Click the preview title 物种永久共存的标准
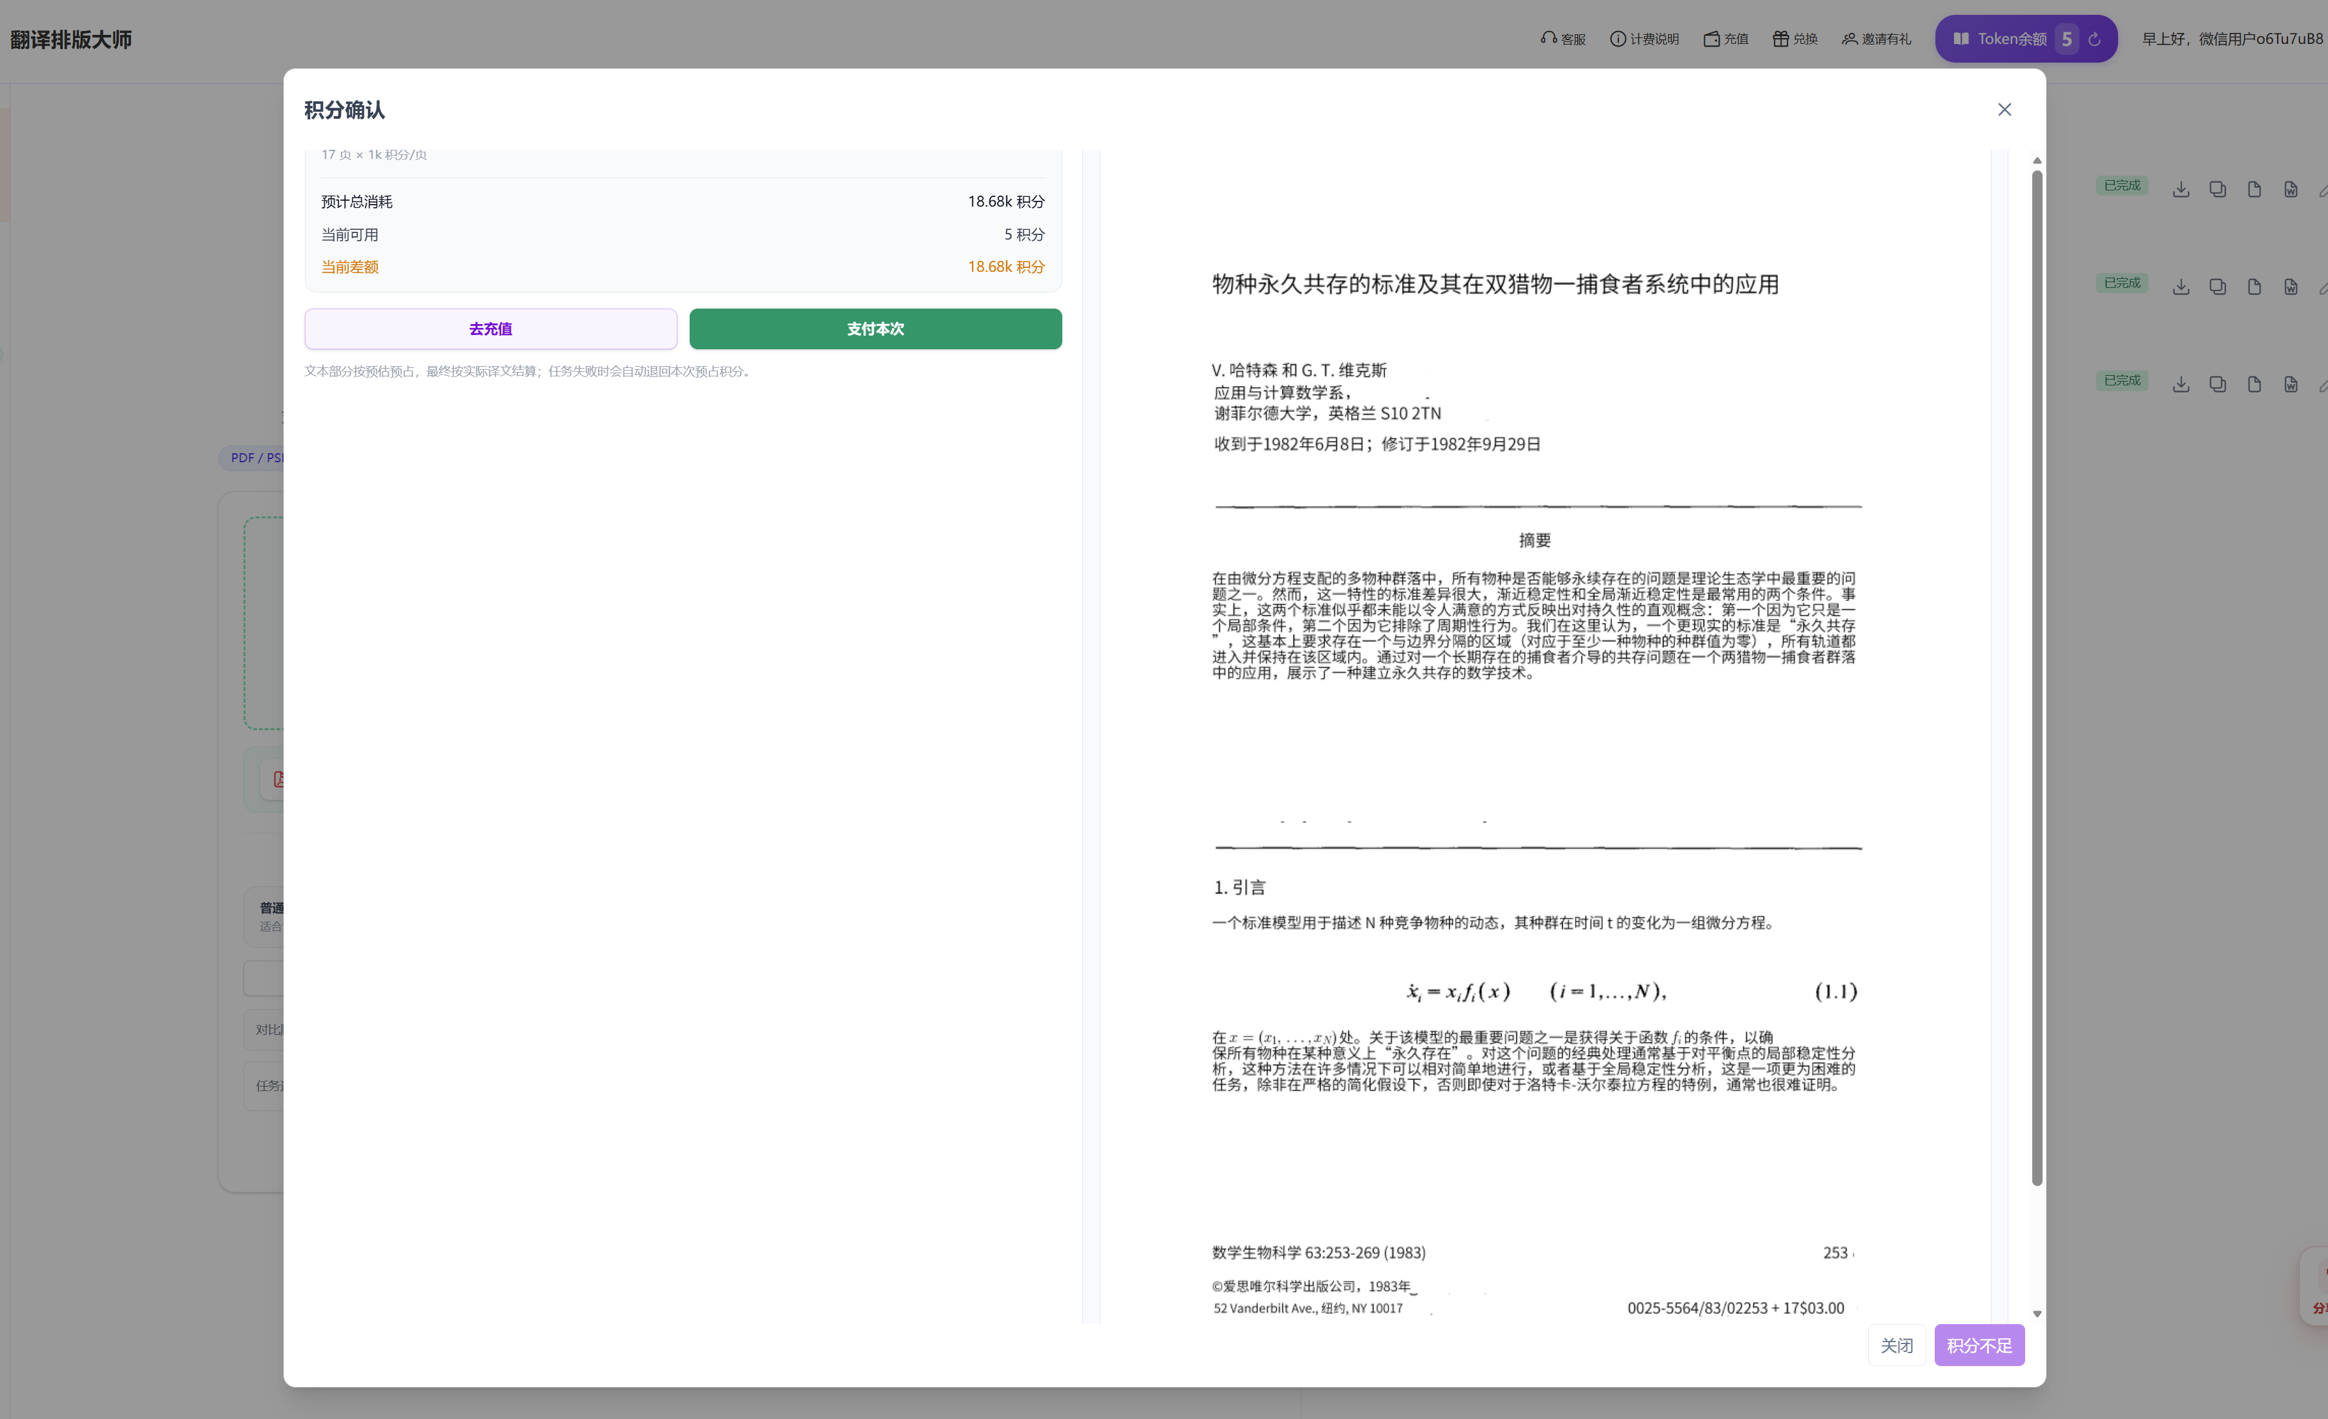Image resolution: width=2328 pixels, height=1419 pixels. pos(1495,284)
